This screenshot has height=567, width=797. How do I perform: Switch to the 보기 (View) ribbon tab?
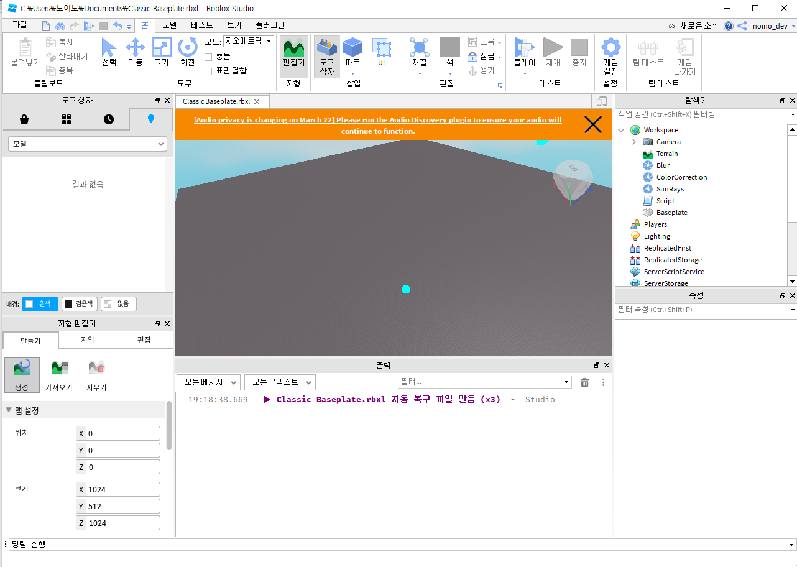[x=234, y=25]
